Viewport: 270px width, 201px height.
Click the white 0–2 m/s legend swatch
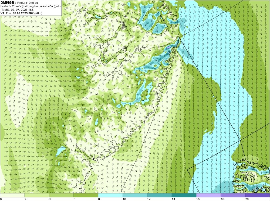pyautogui.click(x=12, y=195)
